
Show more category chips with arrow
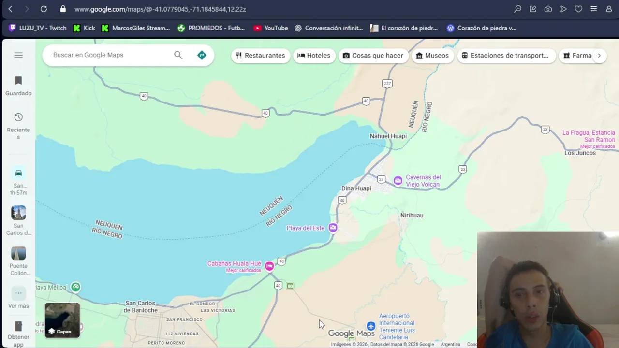[x=599, y=56]
